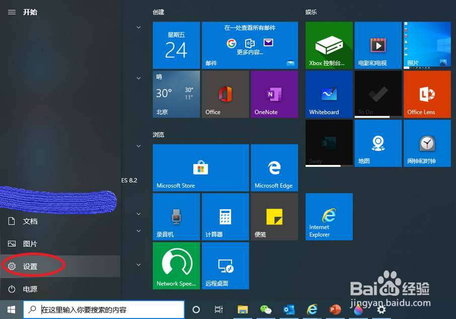
Task: Open the 地图 maps tile
Action: [x=378, y=143]
